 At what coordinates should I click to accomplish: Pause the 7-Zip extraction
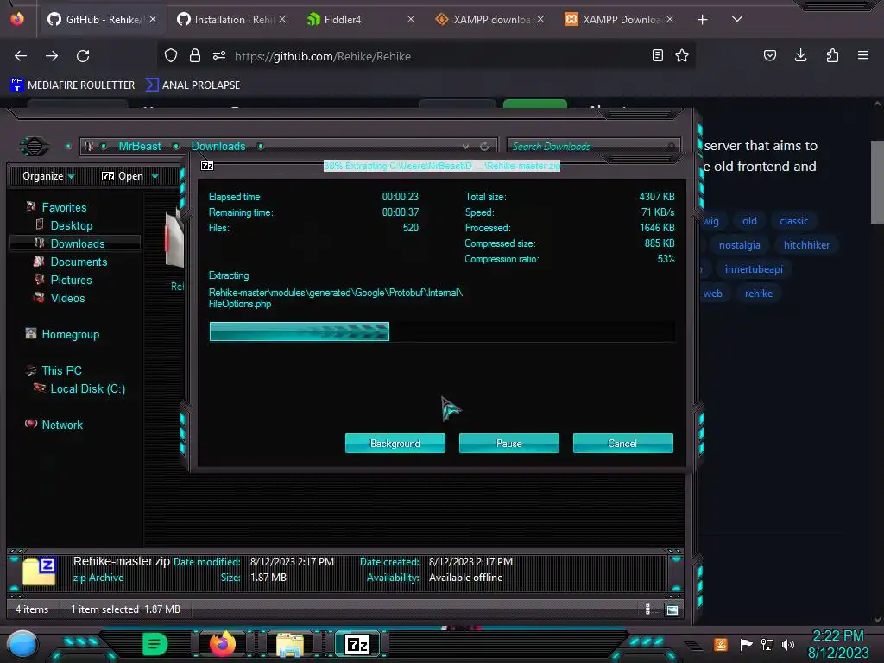click(509, 443)
